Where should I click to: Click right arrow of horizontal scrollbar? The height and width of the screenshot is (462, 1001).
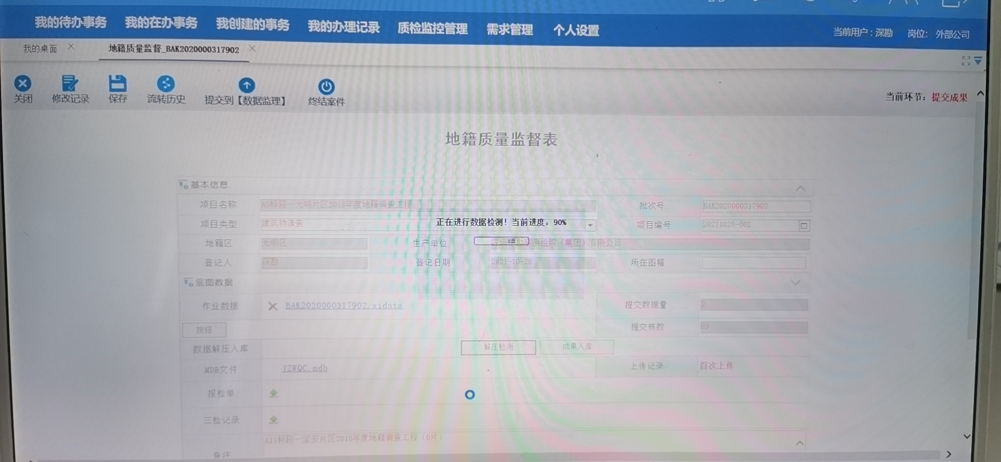949,454
